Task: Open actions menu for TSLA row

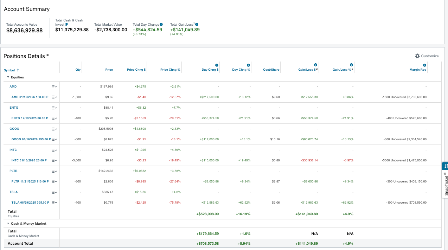Action: point(54,192)
